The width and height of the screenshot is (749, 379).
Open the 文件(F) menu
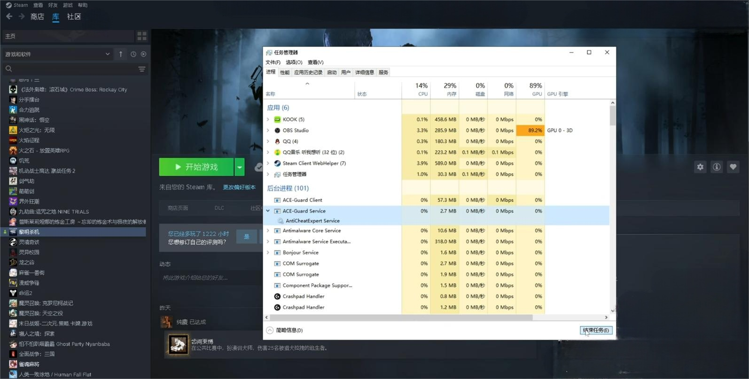coord(273,62)
